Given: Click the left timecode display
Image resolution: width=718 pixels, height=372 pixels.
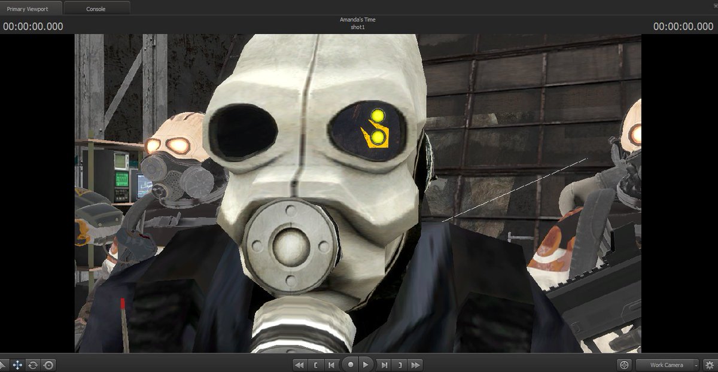Looking at the screenshot, I should coord(33,26).
